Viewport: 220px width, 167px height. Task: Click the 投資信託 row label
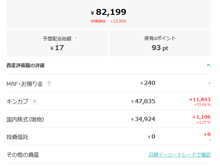(x=17, y=137)
